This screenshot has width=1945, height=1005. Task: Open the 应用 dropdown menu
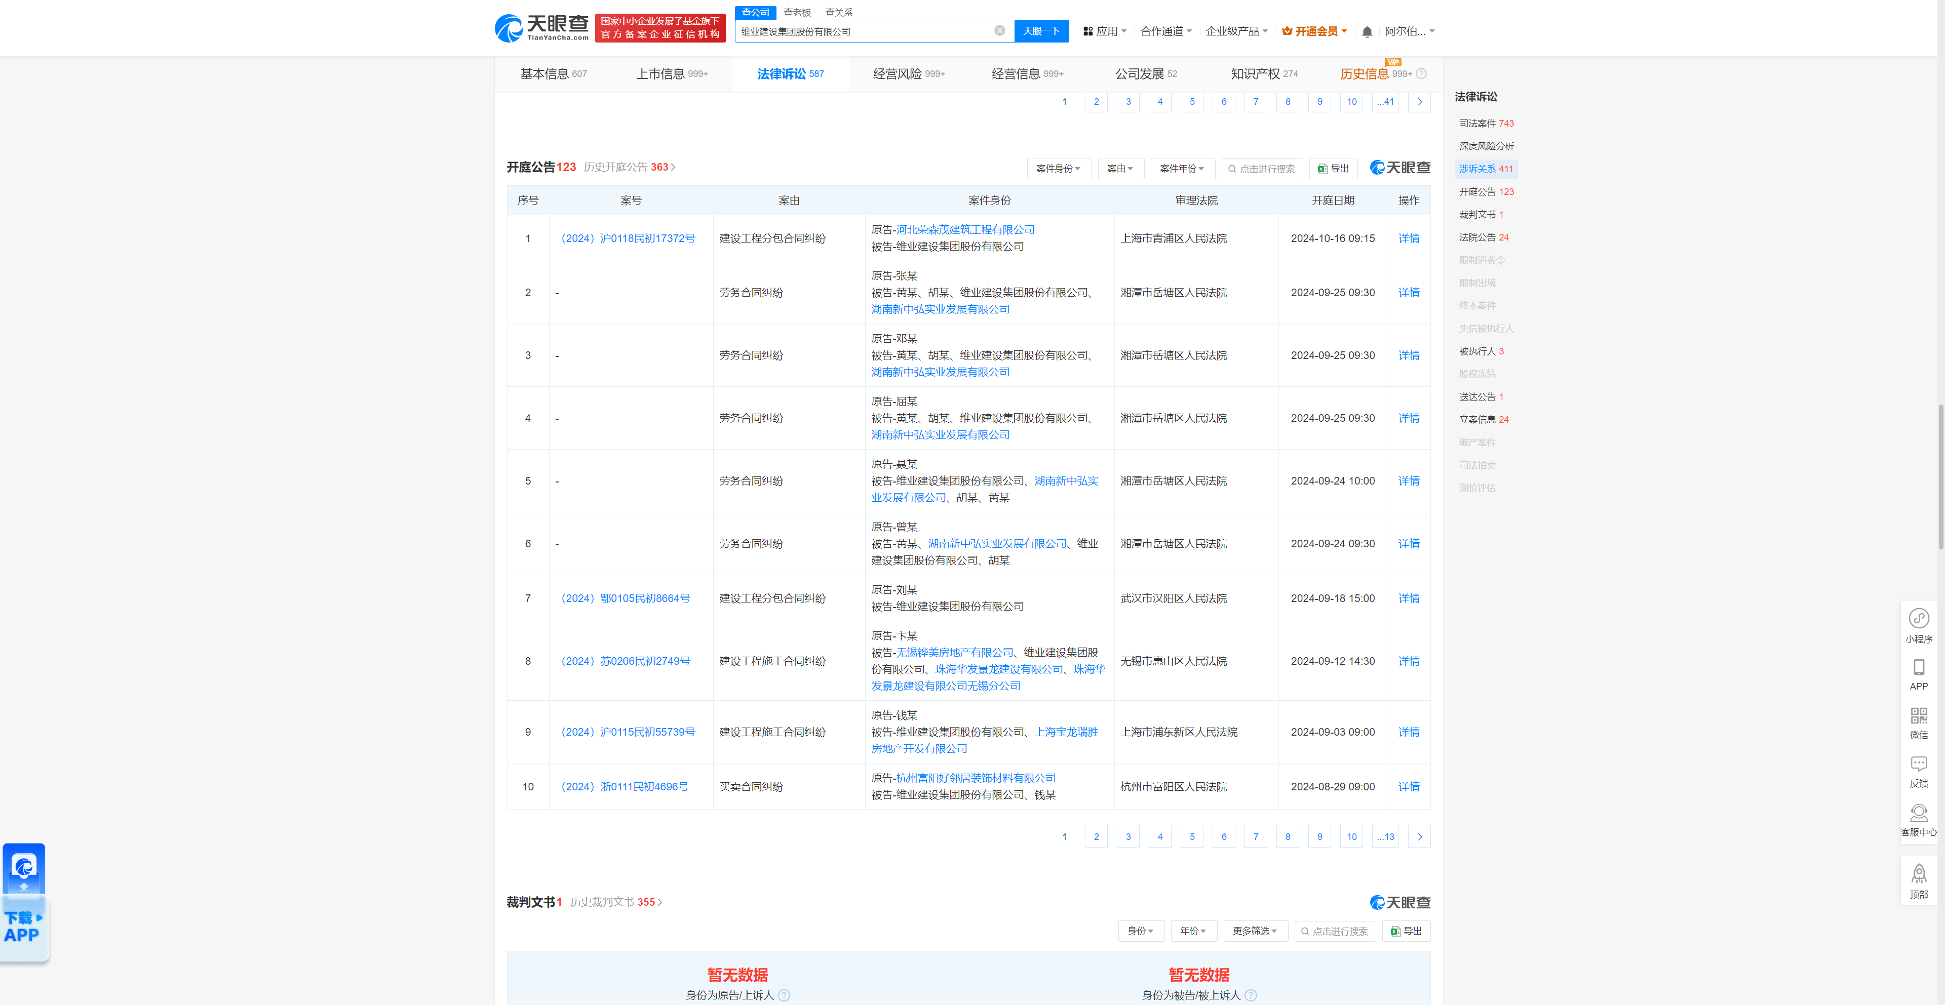(1105, 31)
